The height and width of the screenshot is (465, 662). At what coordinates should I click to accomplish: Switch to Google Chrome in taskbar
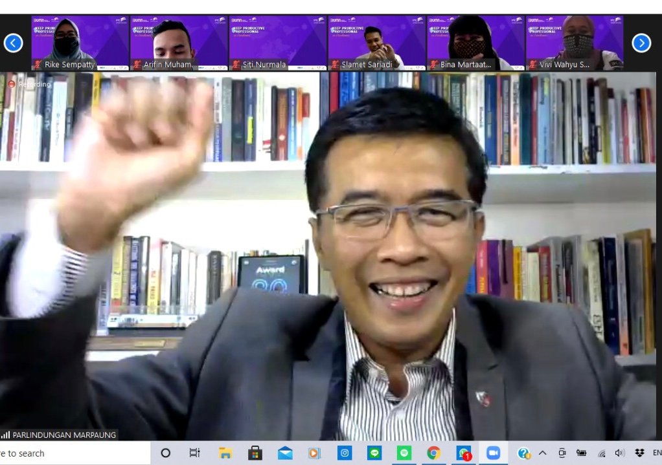(x=434, y=453)
